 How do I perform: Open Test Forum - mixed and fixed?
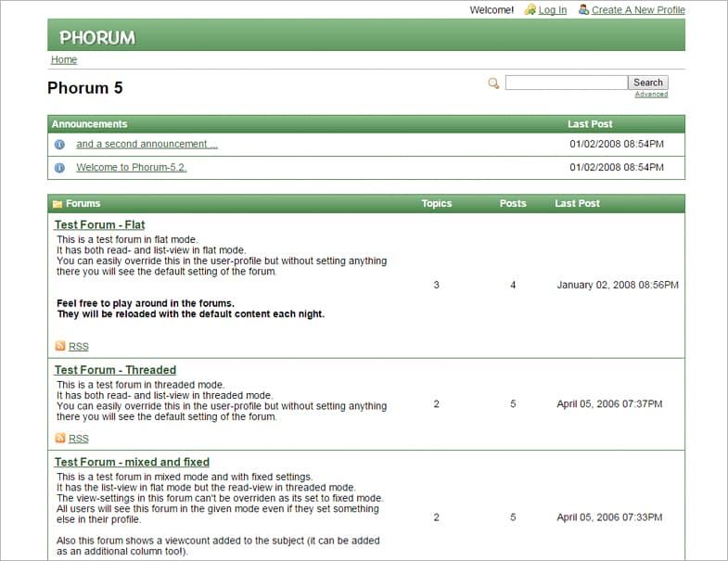click(132, 462)
